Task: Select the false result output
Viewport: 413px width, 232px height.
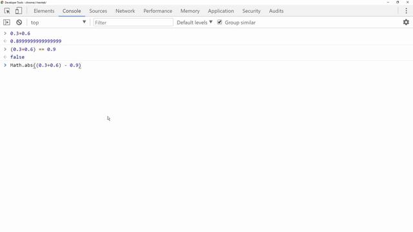Action: tap(17, 57)
